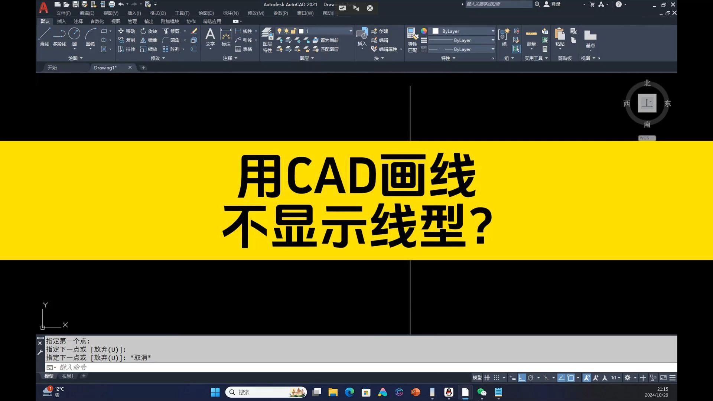Click the 开始 start tab
Image resolution: width=713 pixels, height=401 pixels.
coord(52,68)
